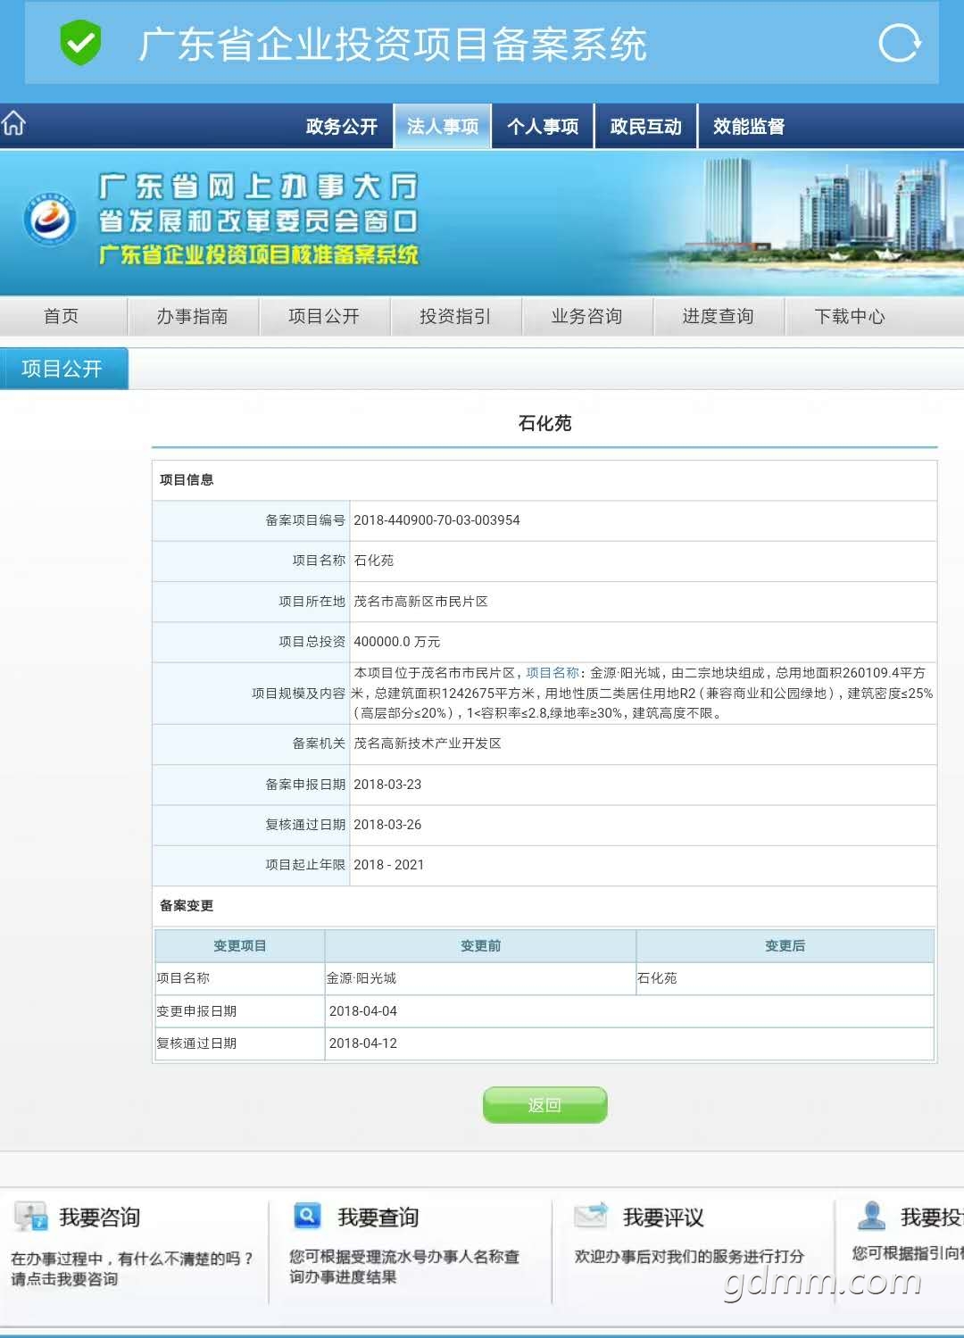Click the 变更后 column header
Viewport: 964px width, 1338px height.
click(785, 946)
